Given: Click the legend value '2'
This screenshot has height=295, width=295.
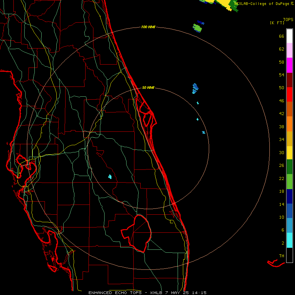Looking at the screenshot, I should pos(283,243).
